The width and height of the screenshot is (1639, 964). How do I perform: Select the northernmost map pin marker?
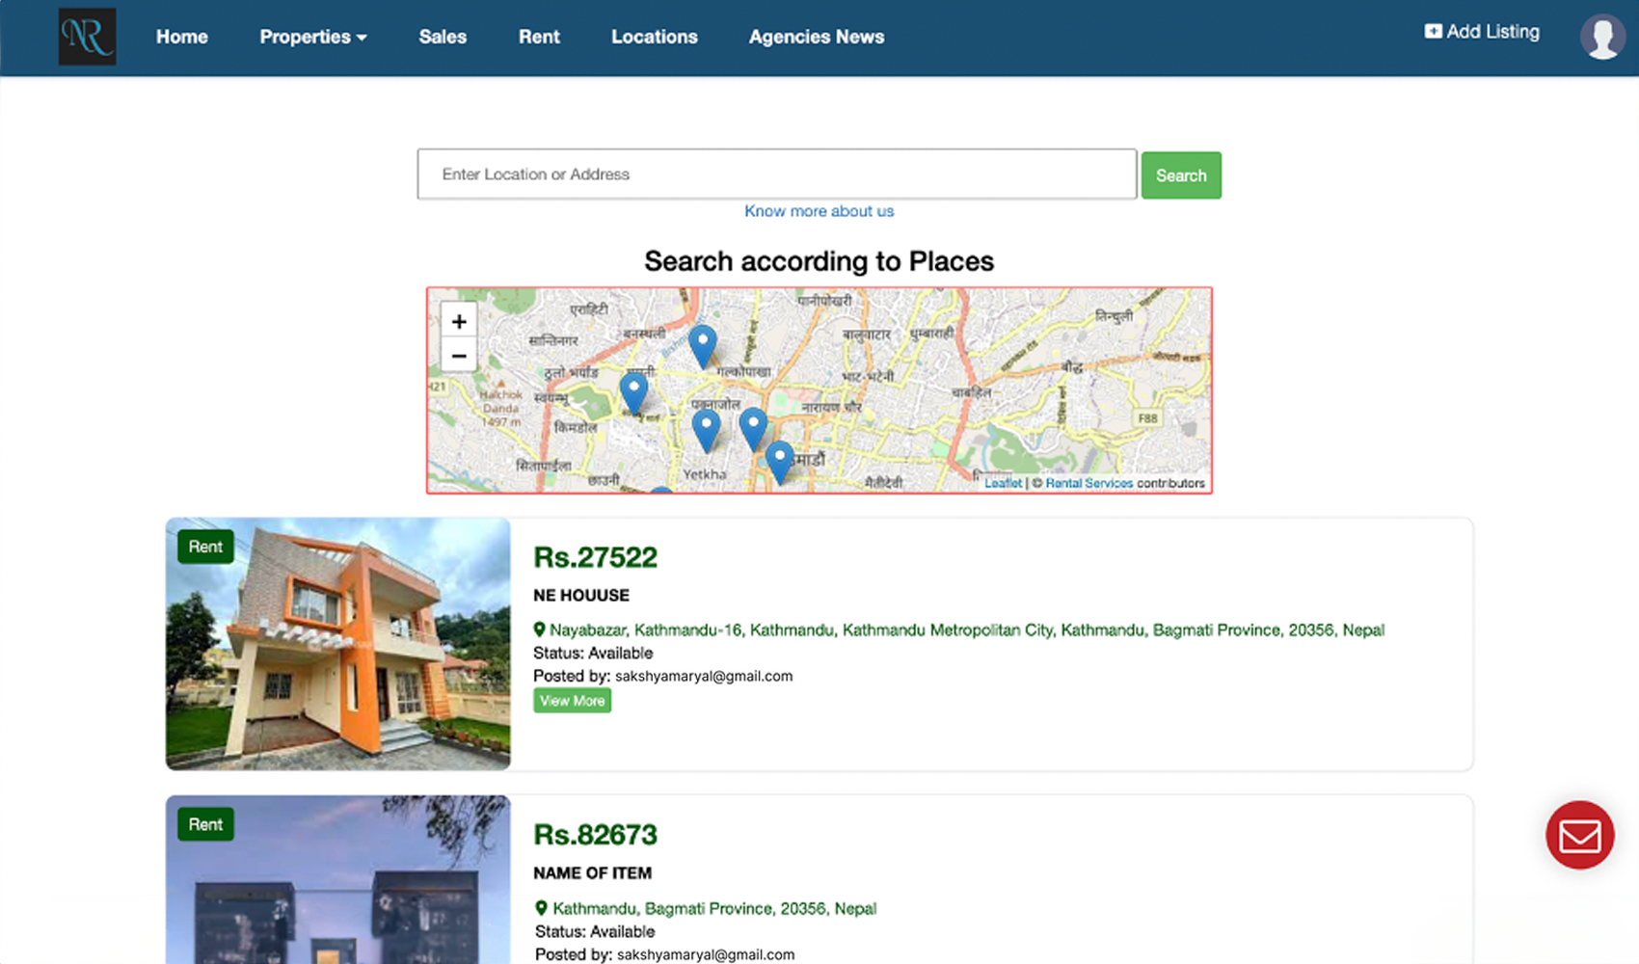(x=702, y=344)
